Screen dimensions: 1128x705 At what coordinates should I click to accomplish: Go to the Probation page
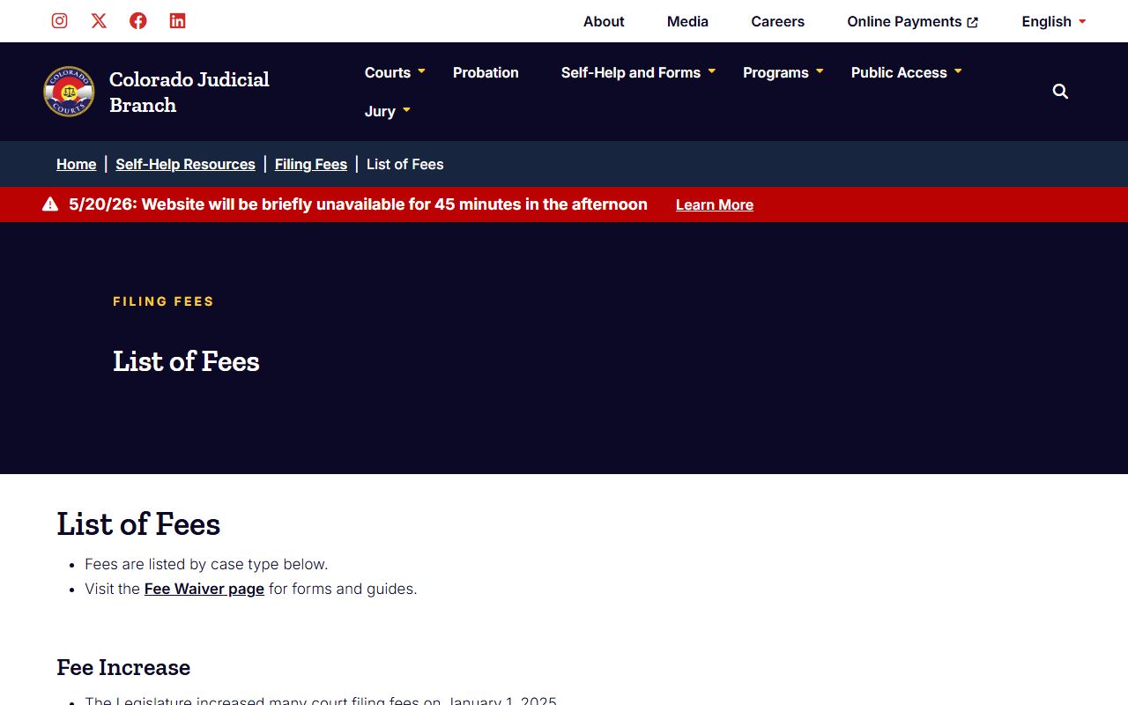(486, 72)
